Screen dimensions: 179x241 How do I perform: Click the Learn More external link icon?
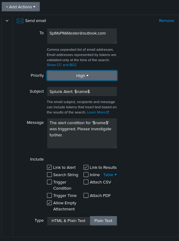(108, 112)
